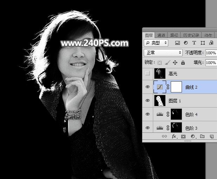The height and width of the screenshot is (179, 217).
Task: Filter layers by smart object icon
Action: point(211,43)
